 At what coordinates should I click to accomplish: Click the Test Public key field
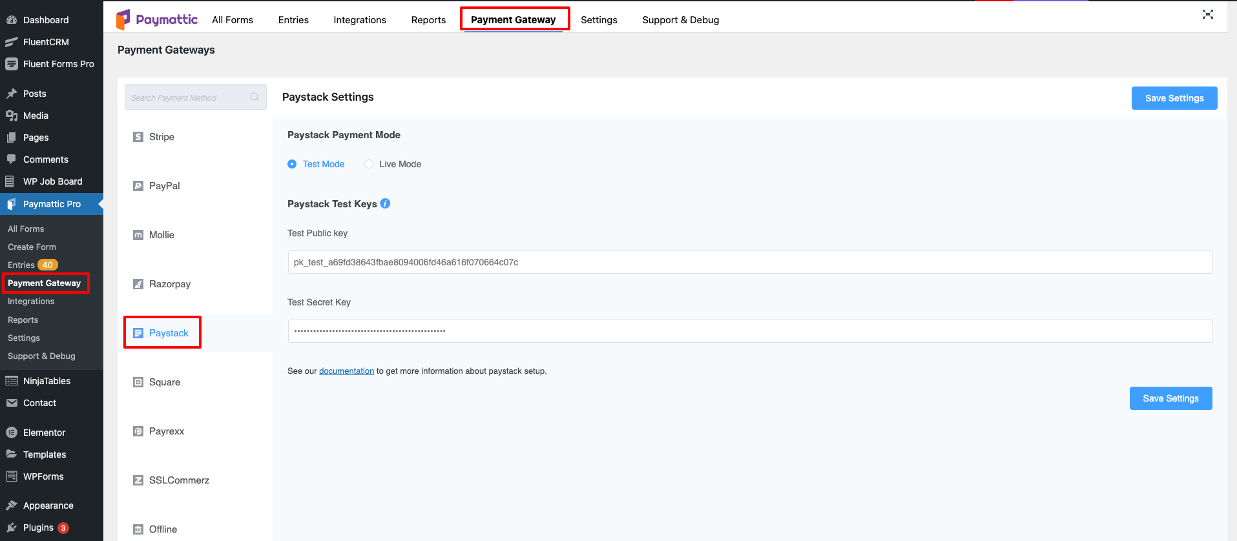point(750,262)
